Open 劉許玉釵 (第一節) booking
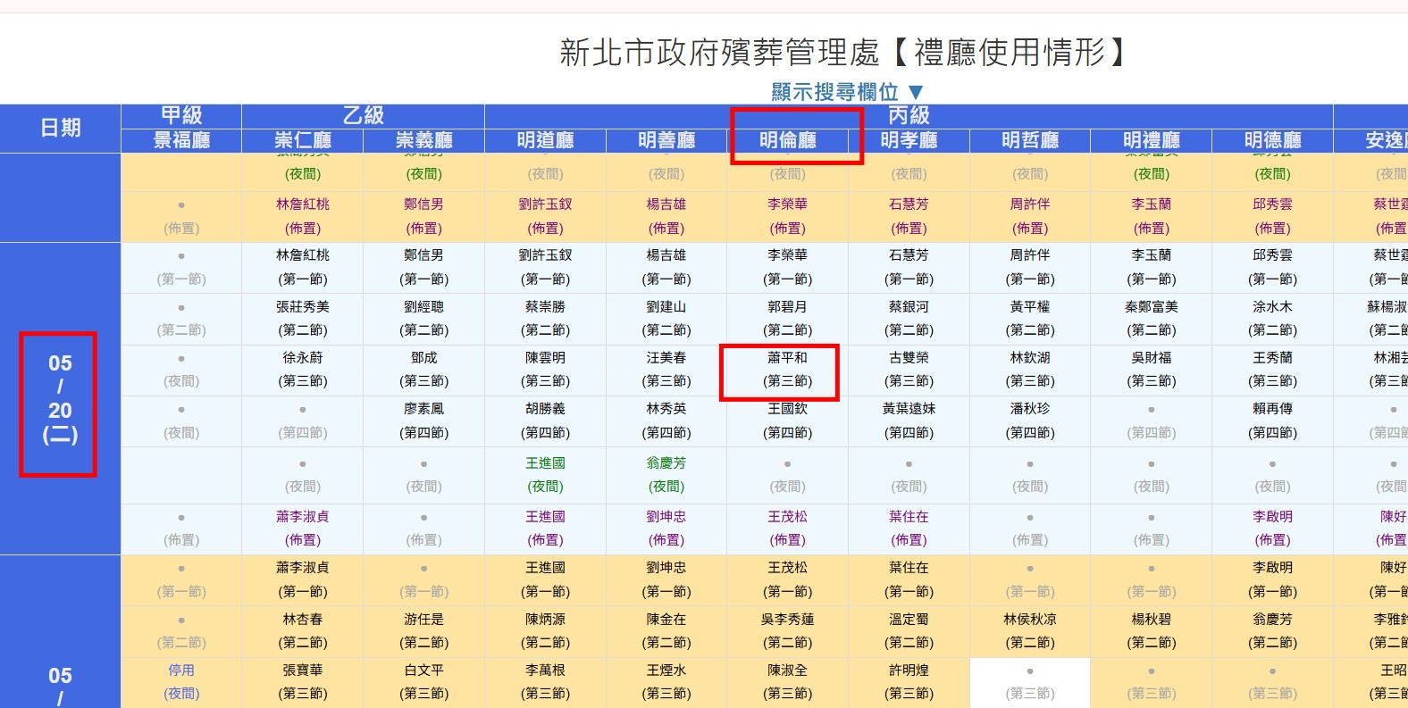Image resolution: width=1408 pixels, height=708 pixels. point(545,267)
